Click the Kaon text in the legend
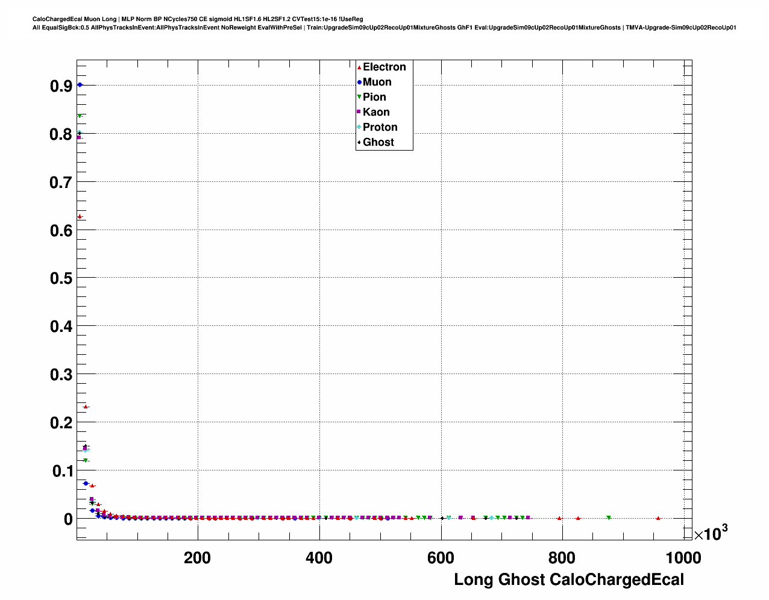Image resolution: width=769 pixels, height=600 pixels. (x=376, y=112)
